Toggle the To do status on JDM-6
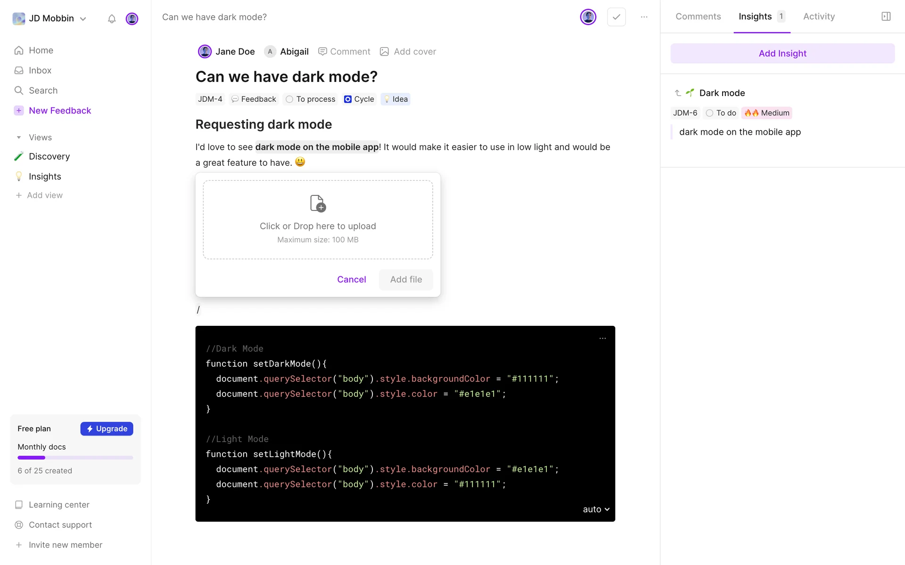The image size is (905, 565). [x=709, y=113]
